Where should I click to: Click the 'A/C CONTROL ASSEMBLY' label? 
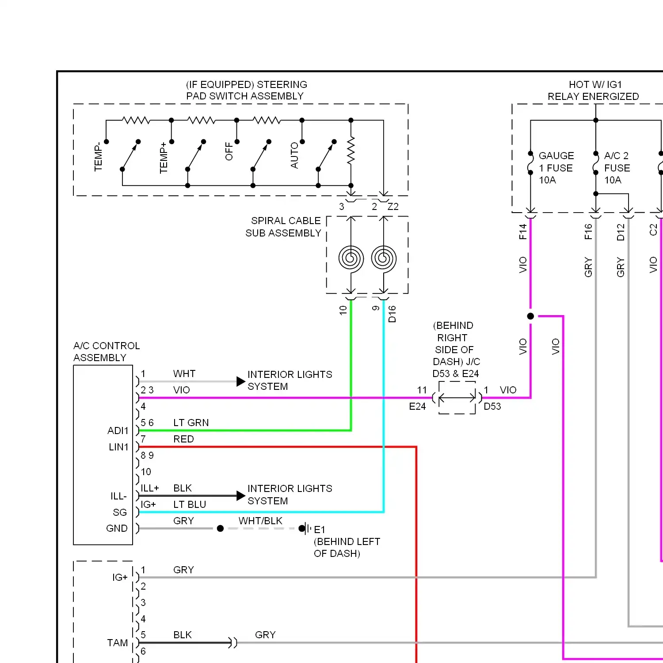point(107,352)
